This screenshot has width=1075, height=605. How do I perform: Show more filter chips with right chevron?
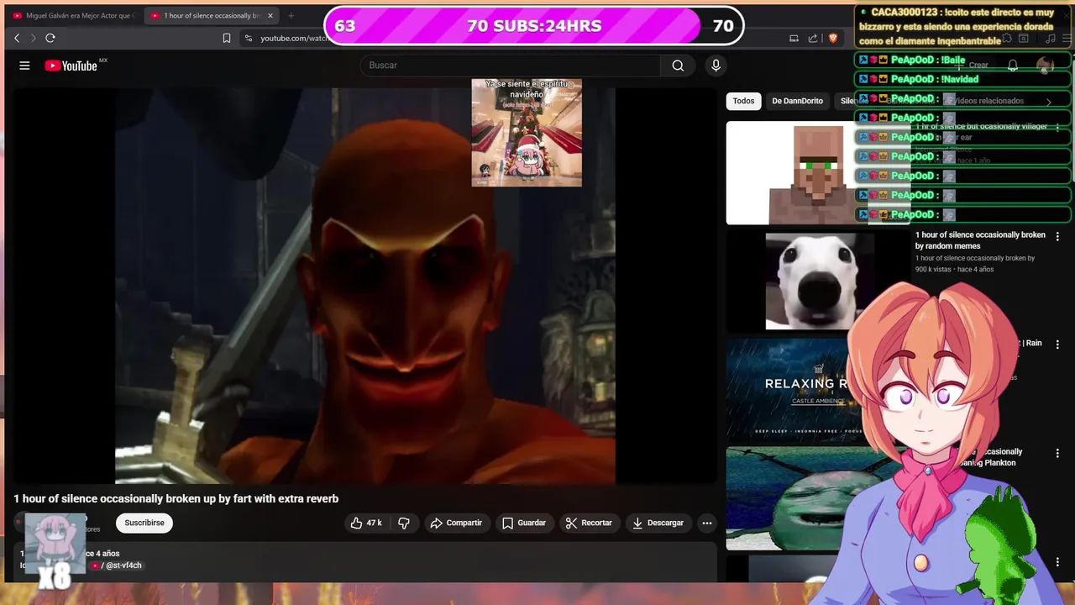[x=1048, y=102]
